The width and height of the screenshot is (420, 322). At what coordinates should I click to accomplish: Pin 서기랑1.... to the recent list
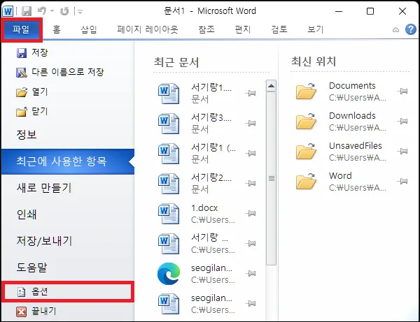(251, 94)
